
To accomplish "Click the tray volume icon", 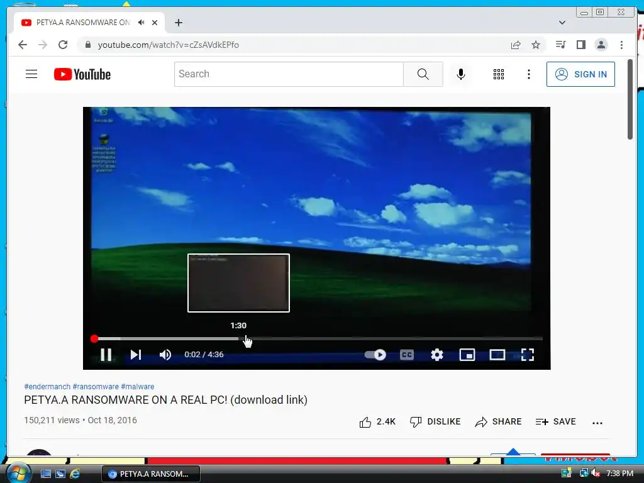I will coord(596,474).
